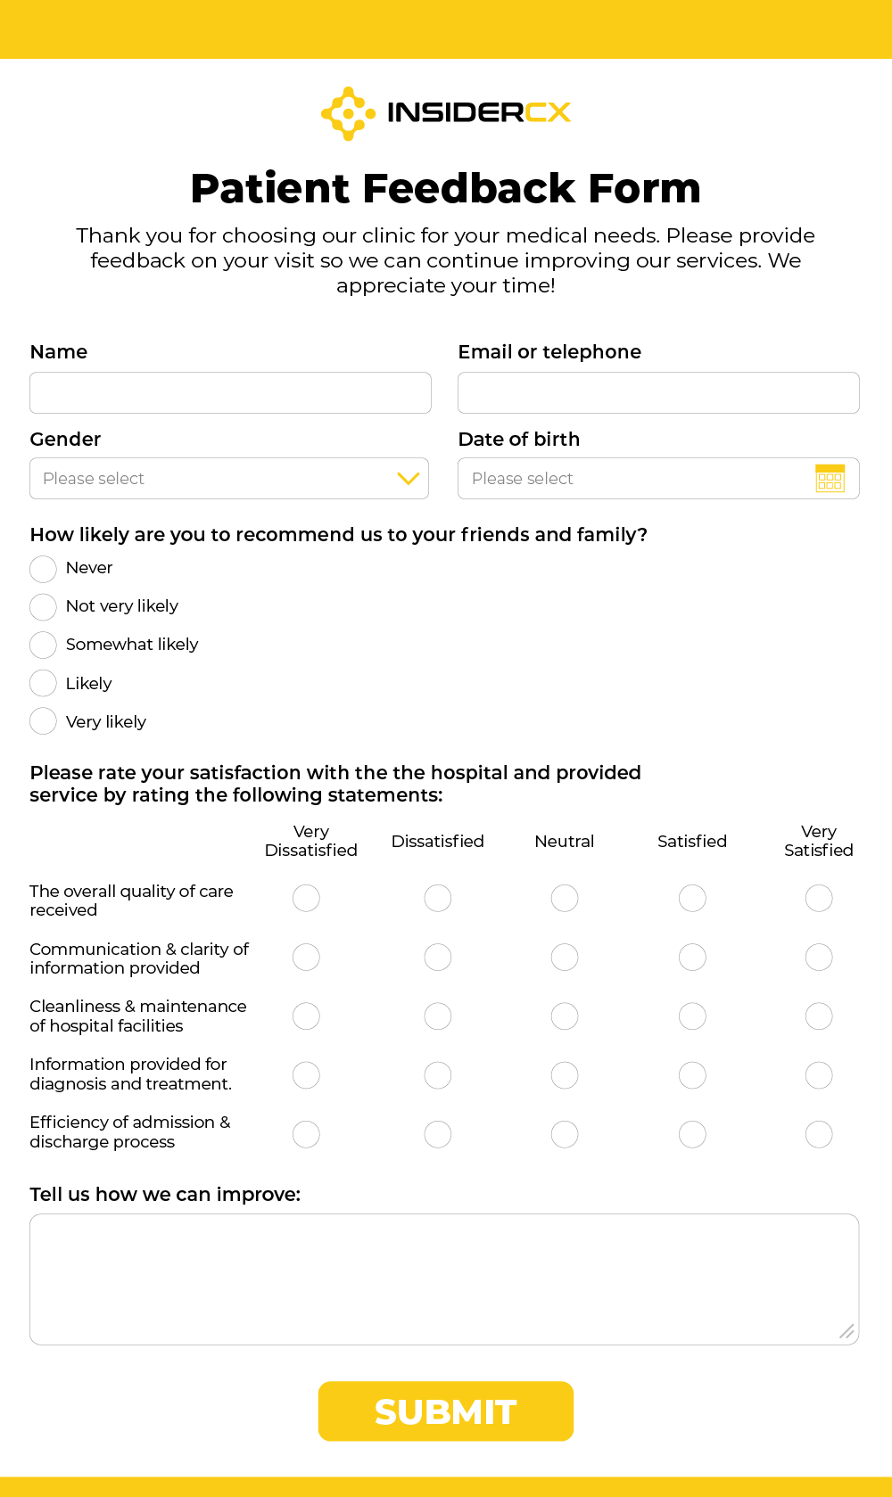This screenshot has height=1497, width=892.
Task: Choose "Not very likely" radio button
Action: pos(43,607)
